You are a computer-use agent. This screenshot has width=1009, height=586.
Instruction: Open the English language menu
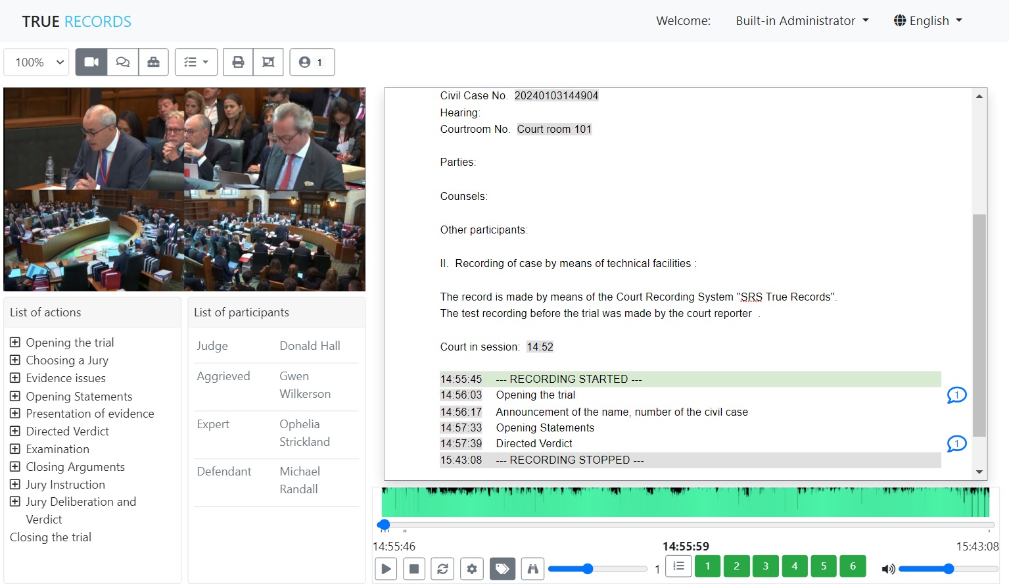pyautogui.click(x=927, y=20)
